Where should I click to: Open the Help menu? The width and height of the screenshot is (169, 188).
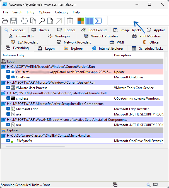pyautogui.click(x=76, y=12)
